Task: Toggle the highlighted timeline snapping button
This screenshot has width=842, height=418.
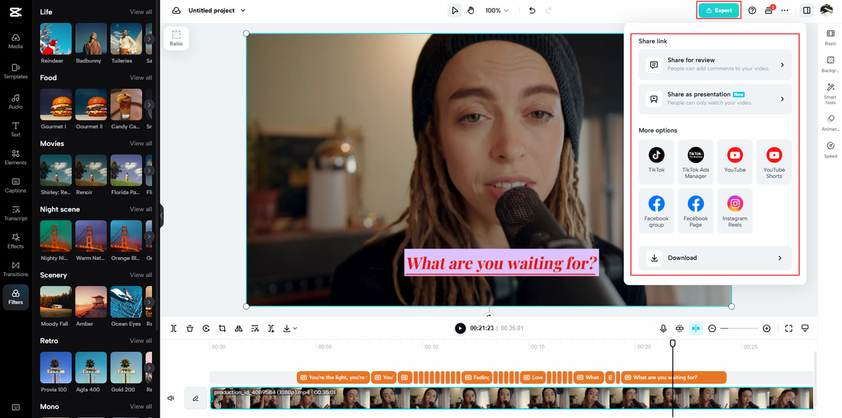Action: tap(696, 329)
